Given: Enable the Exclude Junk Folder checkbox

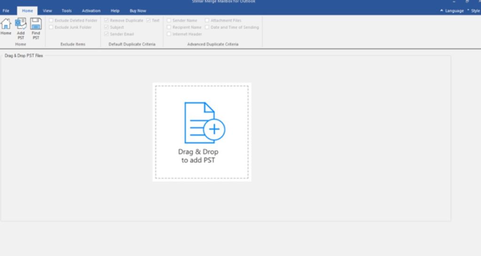Looking at the screenshot, I should (51, 27).
